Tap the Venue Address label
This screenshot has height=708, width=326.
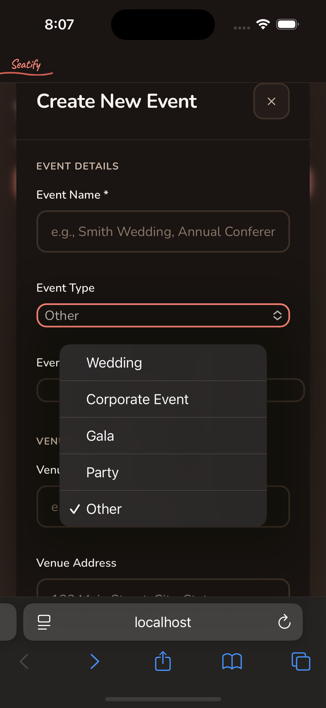click(x=76, y=563)
